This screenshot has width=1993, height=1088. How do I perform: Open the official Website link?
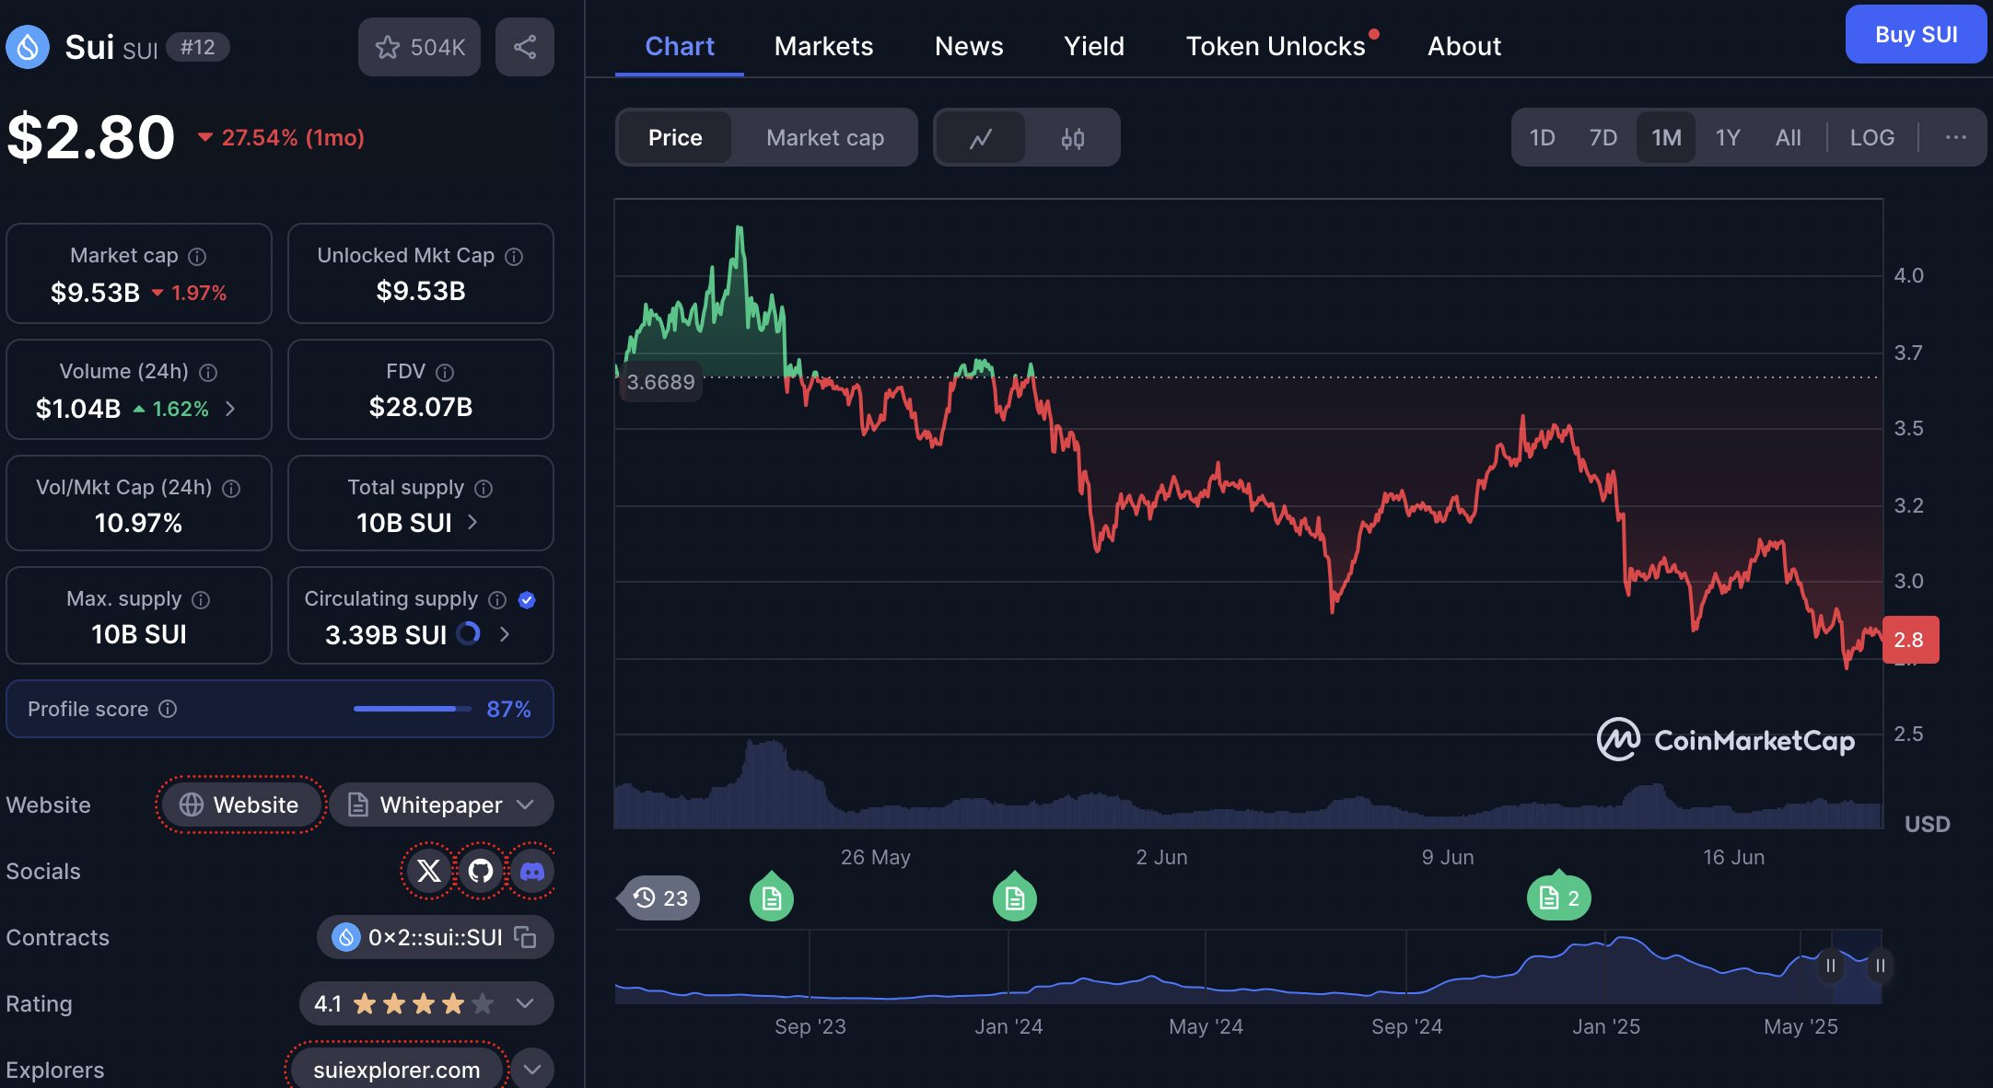click(240, 804)
